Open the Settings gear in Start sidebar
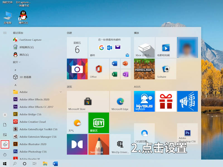 tap(5, 144)
